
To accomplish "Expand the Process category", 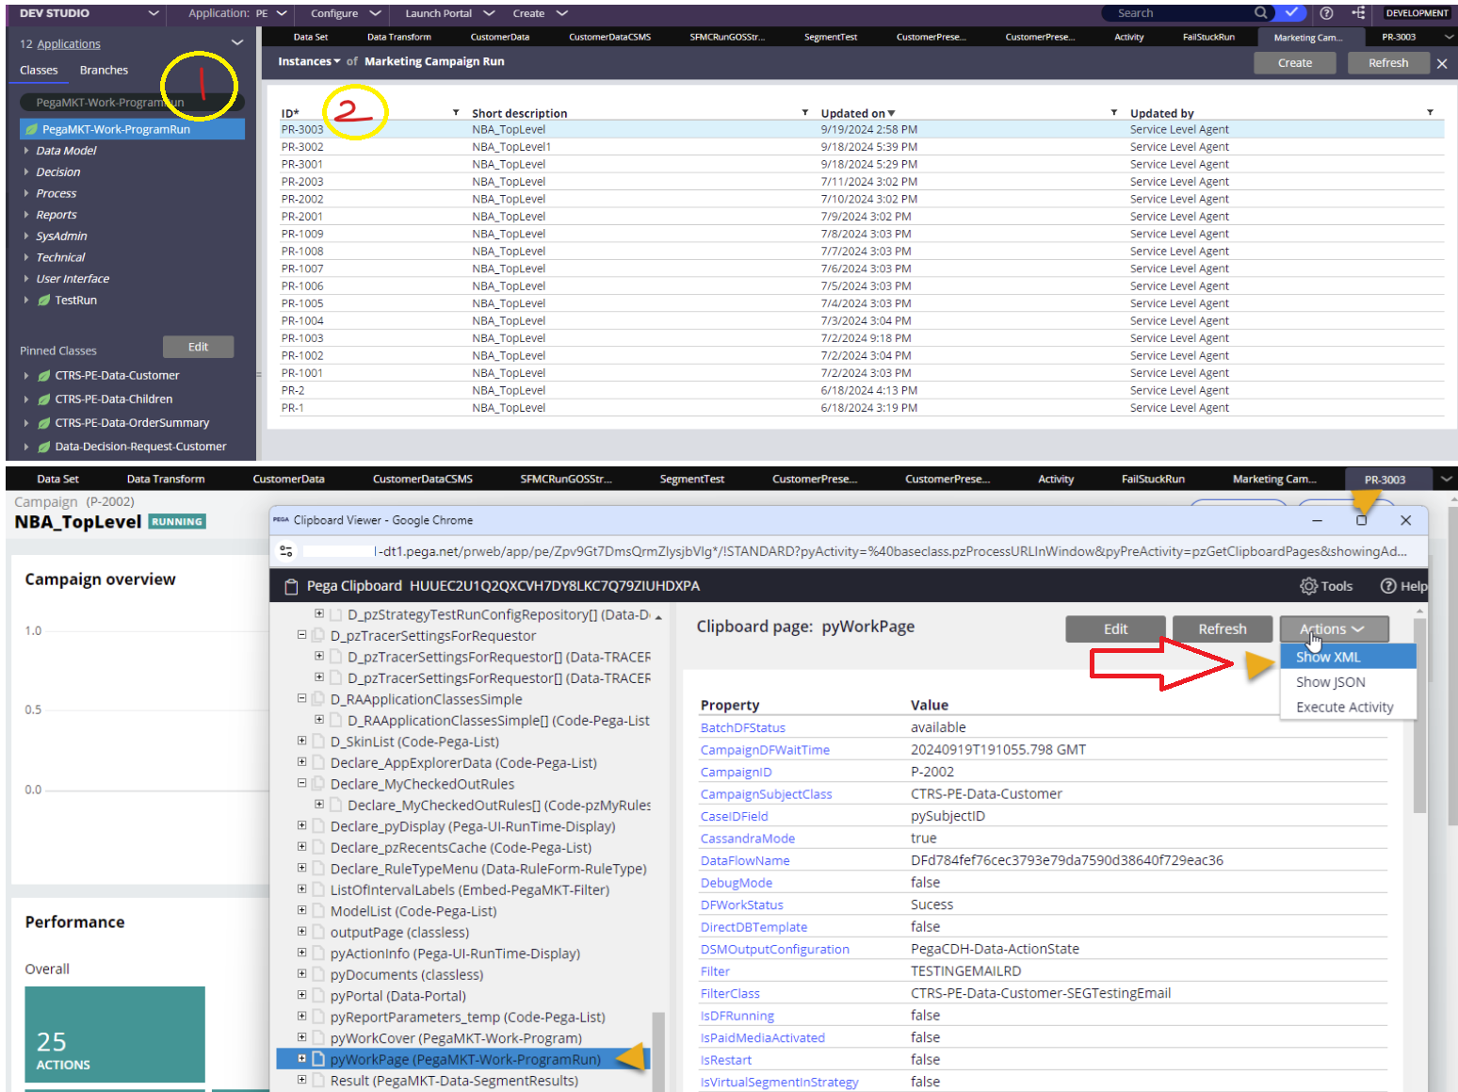I will pyautogui.click(x=26, y=193).
